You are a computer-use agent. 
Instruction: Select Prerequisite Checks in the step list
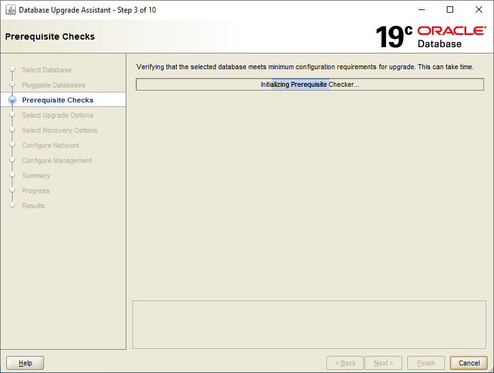(58, 100)
